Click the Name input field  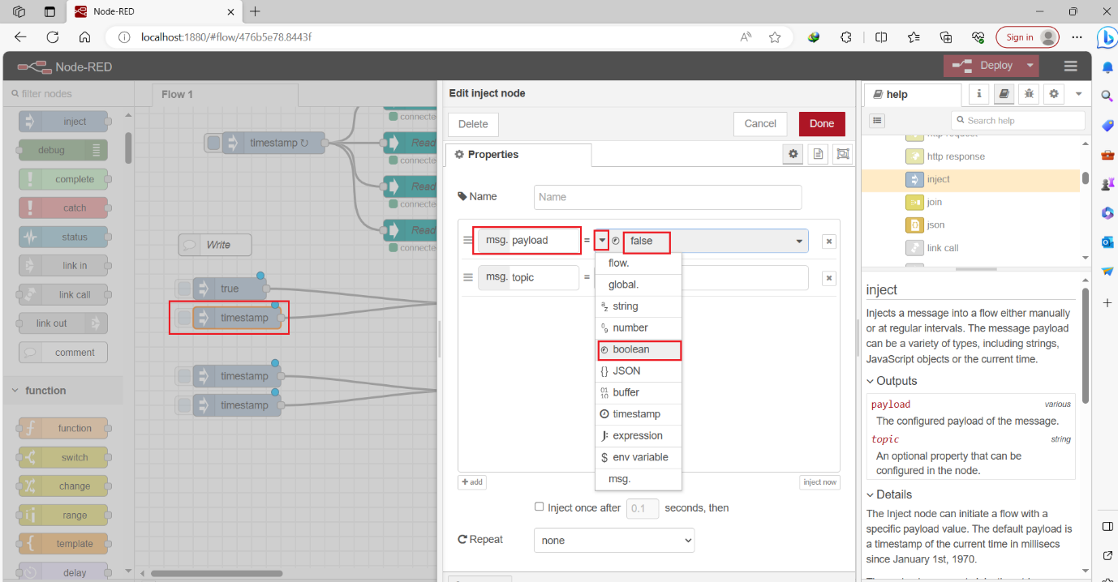pyautogui.click(x=666, y=196)
